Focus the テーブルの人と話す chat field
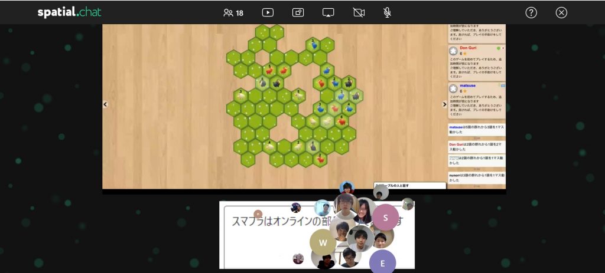605x273 pixels. pos(410,186)
